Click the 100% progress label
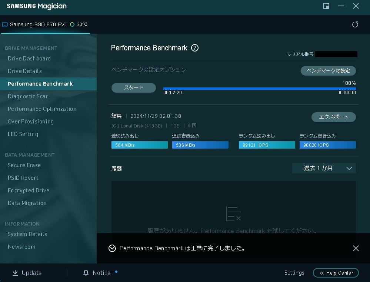Image resolution: width=370 pixels, height=282 pixels. pos(349,83)
